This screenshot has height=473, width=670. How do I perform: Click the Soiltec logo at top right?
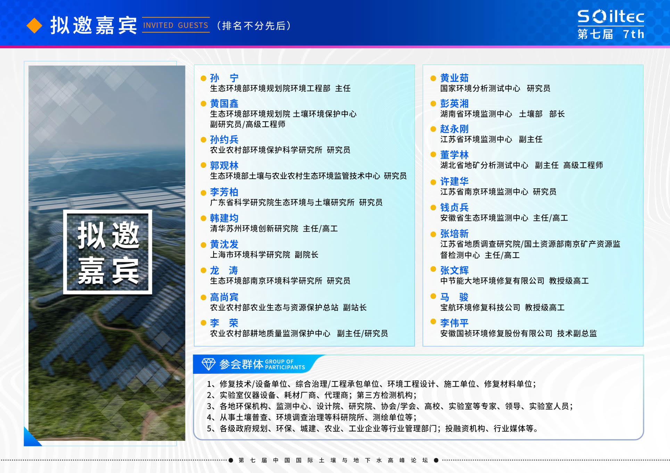pyautogui.click(x=611, y=16)
